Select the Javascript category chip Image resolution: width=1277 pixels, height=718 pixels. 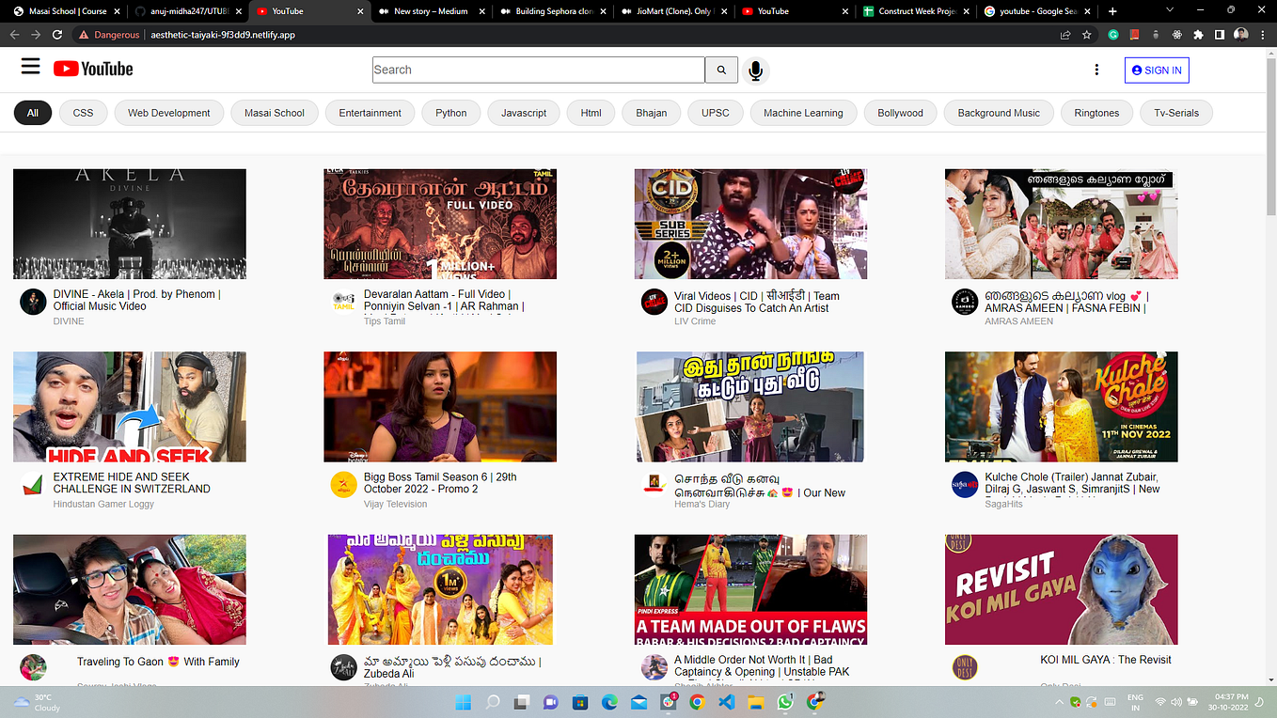pyautogui.click(x=523, y=112)
